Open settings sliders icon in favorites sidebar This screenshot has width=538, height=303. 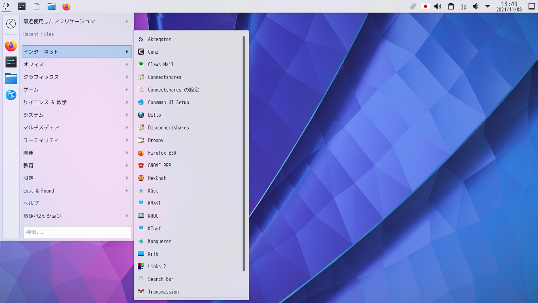click(x=11, y=62)
